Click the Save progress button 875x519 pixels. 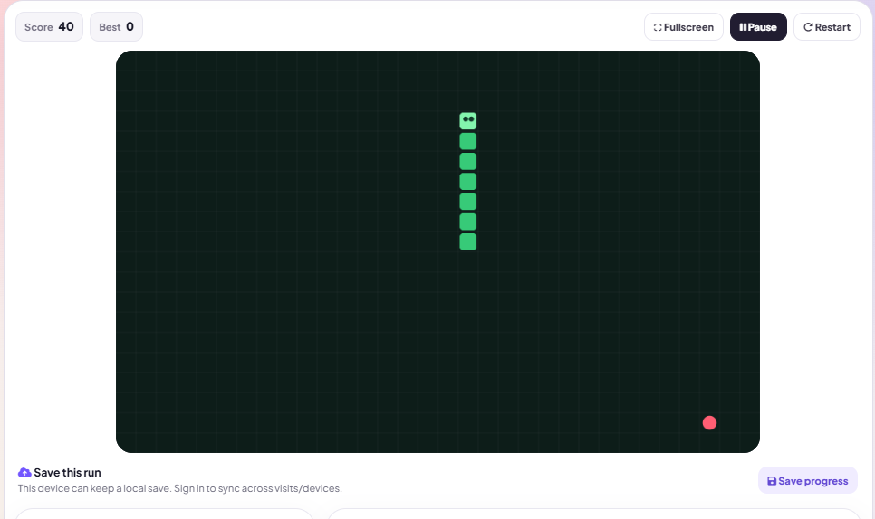coord(807,481)
